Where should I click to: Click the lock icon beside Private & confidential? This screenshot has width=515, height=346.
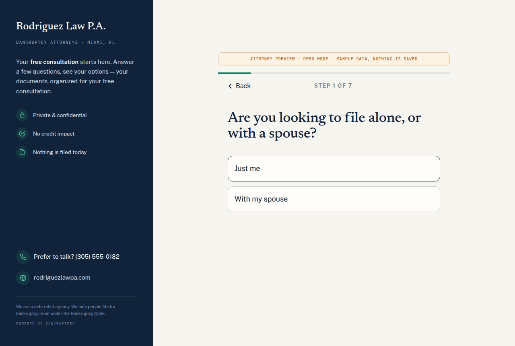[x=22, y=115]
